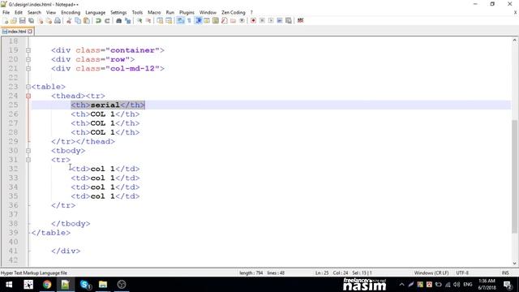Image resolution: width=519 pixels, height=292 pixels.
Task: Open File Explorer from the taskbar
Action: [103, 285]
